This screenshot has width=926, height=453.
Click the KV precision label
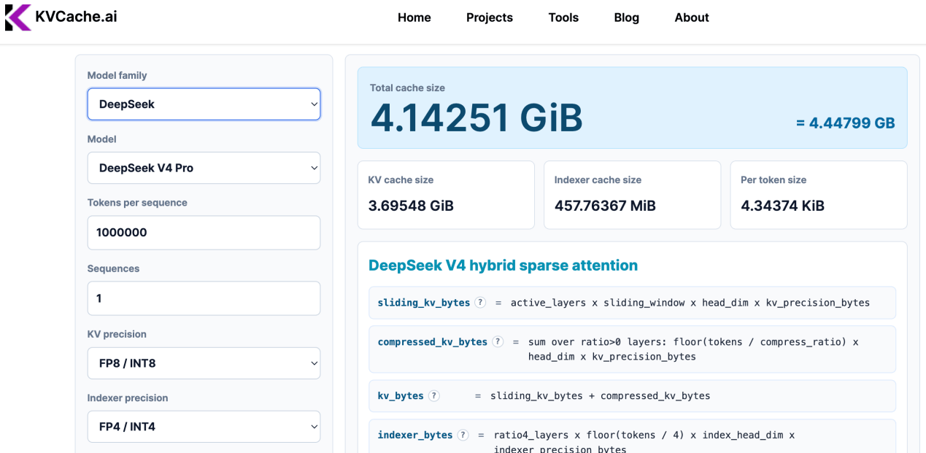(117, 334)
